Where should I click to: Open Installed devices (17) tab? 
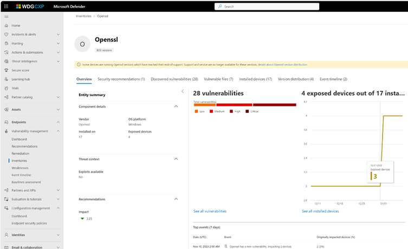click(x=256, y=79)
